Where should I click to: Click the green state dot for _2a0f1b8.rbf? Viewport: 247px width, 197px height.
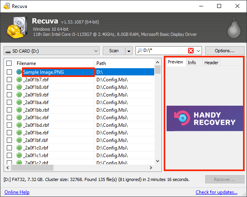(19, 87)
